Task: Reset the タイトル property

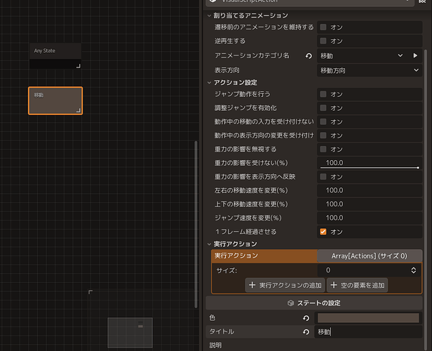Action: (306, 332)
